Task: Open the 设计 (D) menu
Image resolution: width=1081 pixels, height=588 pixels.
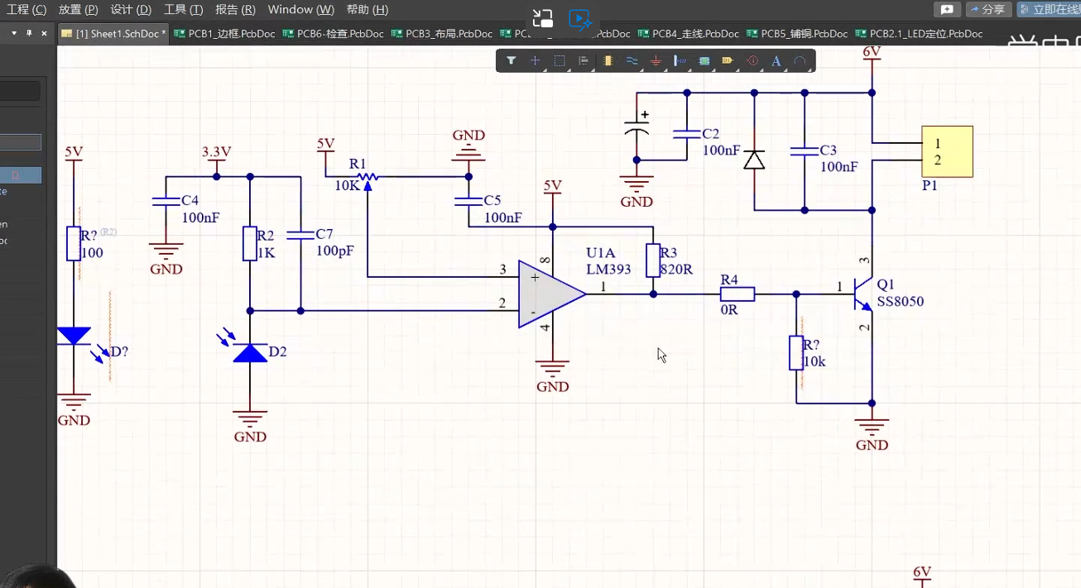Action: [x=131, y=9]
